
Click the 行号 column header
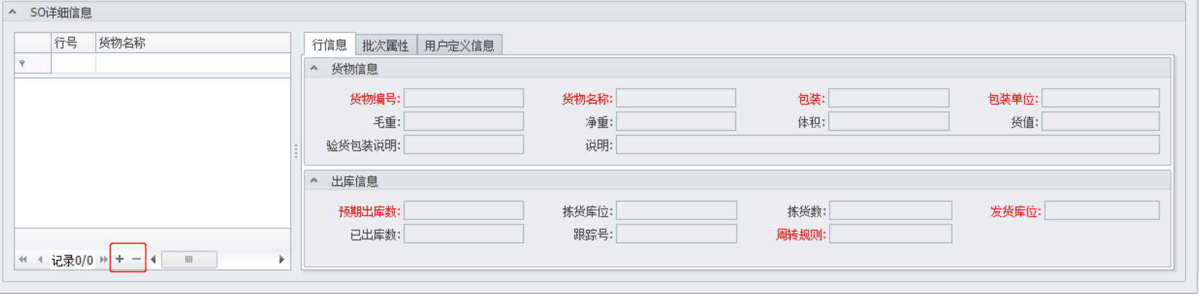[x=74, y=43]
